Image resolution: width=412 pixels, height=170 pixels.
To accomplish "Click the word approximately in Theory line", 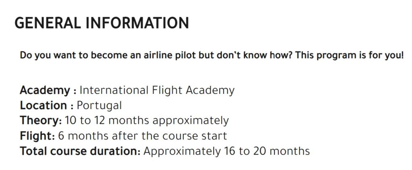I will [190, 121].
